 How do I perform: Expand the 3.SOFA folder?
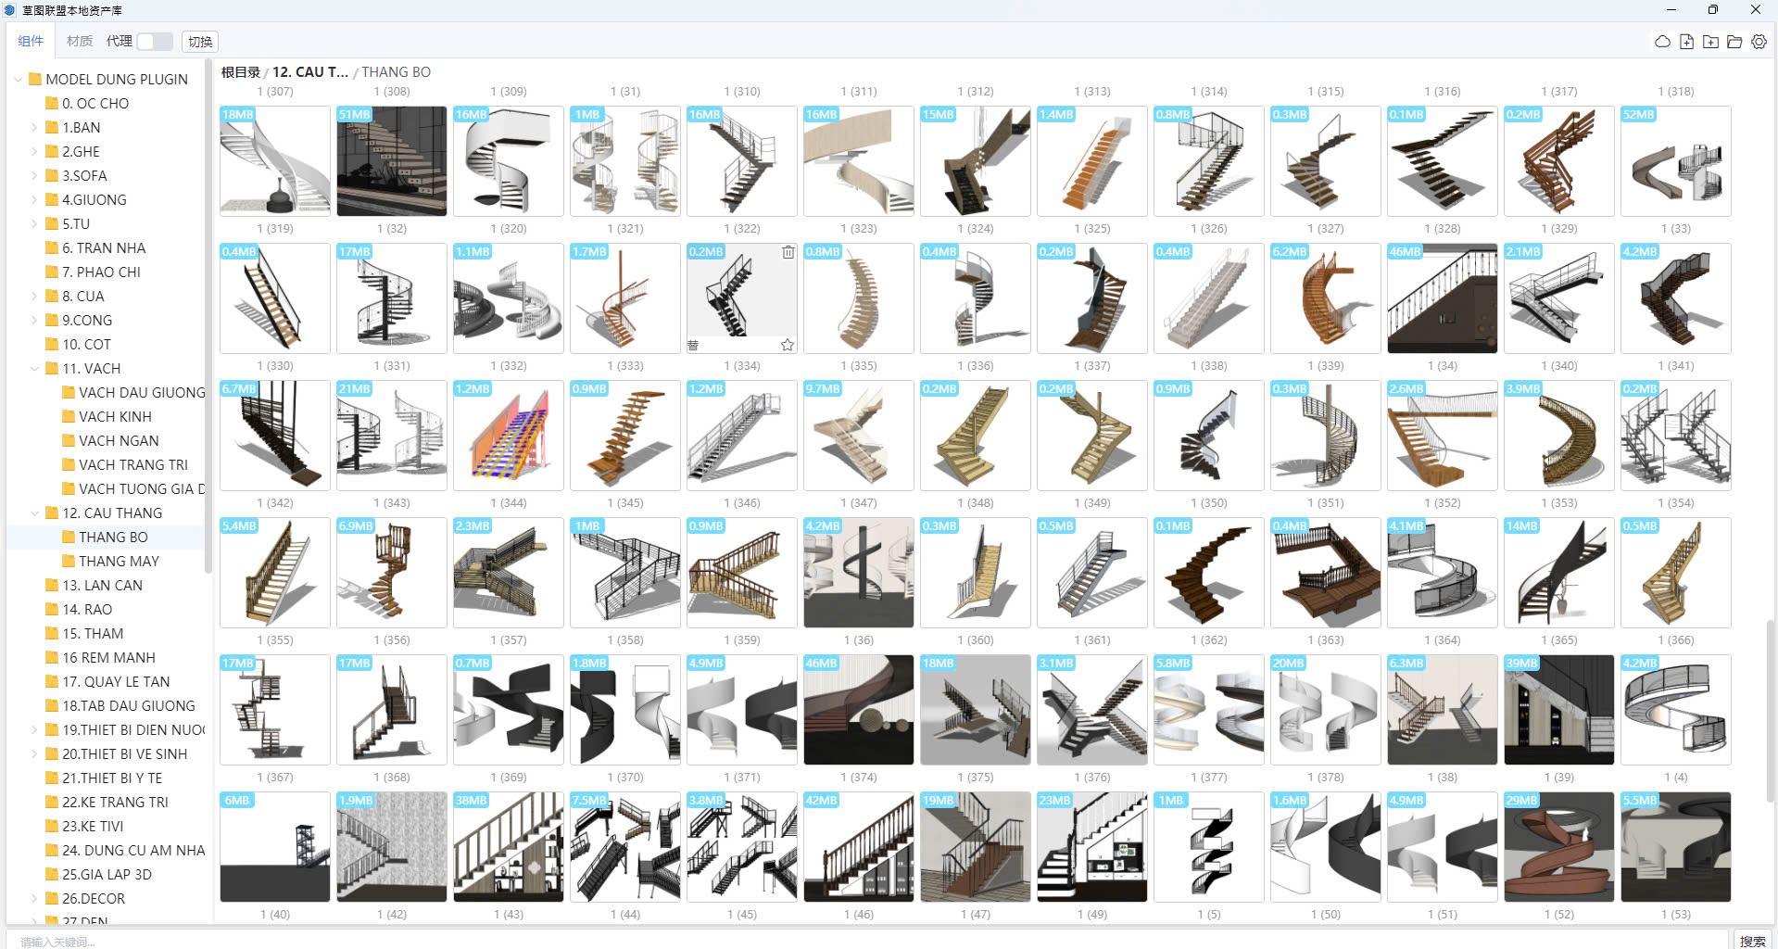click(x=35, y=176)
